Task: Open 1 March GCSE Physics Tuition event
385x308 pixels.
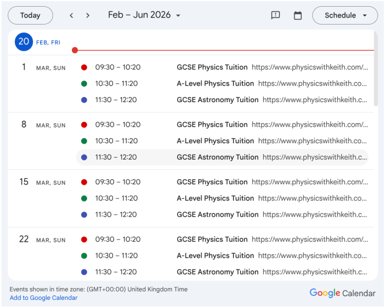Action: pos(212,67)
